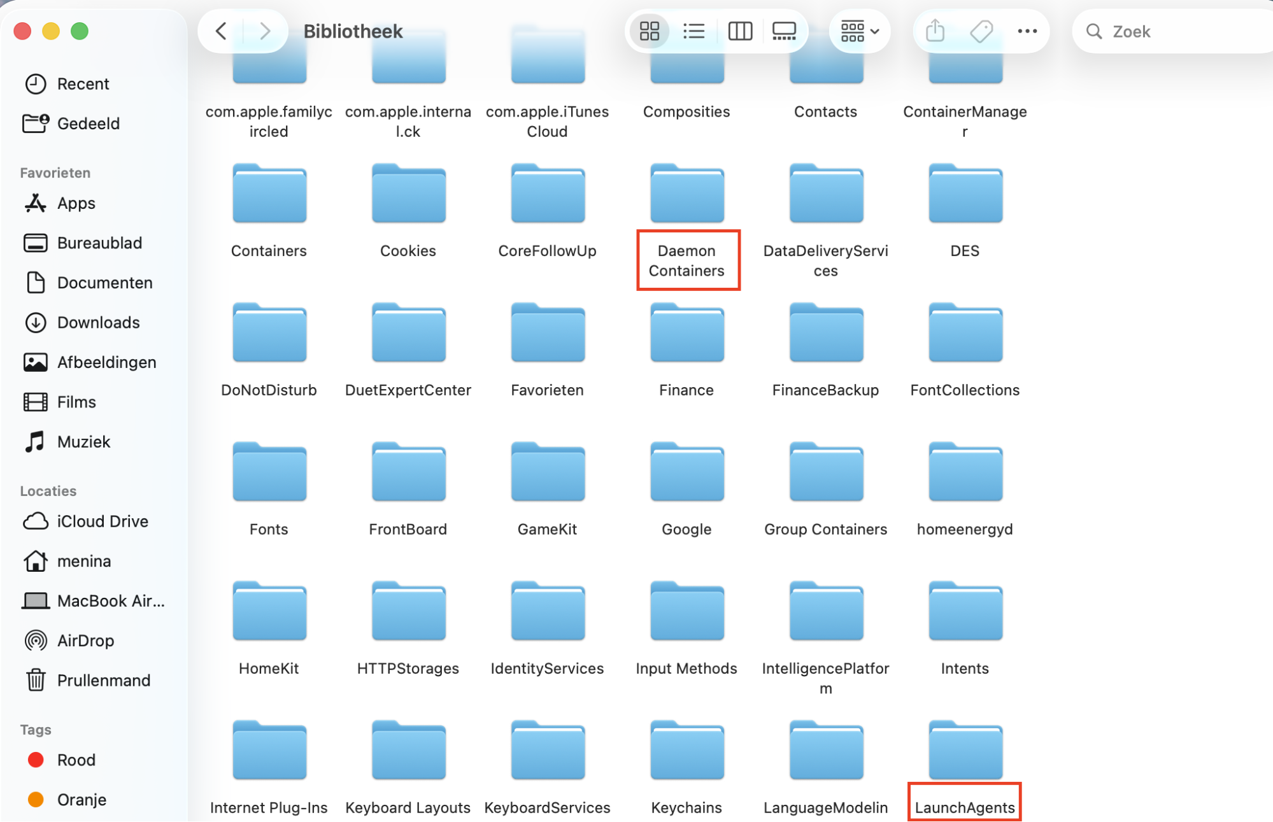Go back to the previous folder
Viewport: 1273px width, 822px height.
point(220,31)
